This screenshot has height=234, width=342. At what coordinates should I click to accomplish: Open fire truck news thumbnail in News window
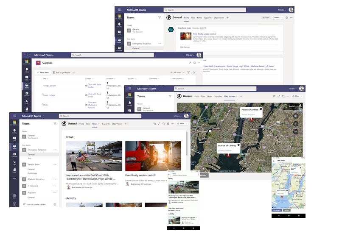coord(153,156)
